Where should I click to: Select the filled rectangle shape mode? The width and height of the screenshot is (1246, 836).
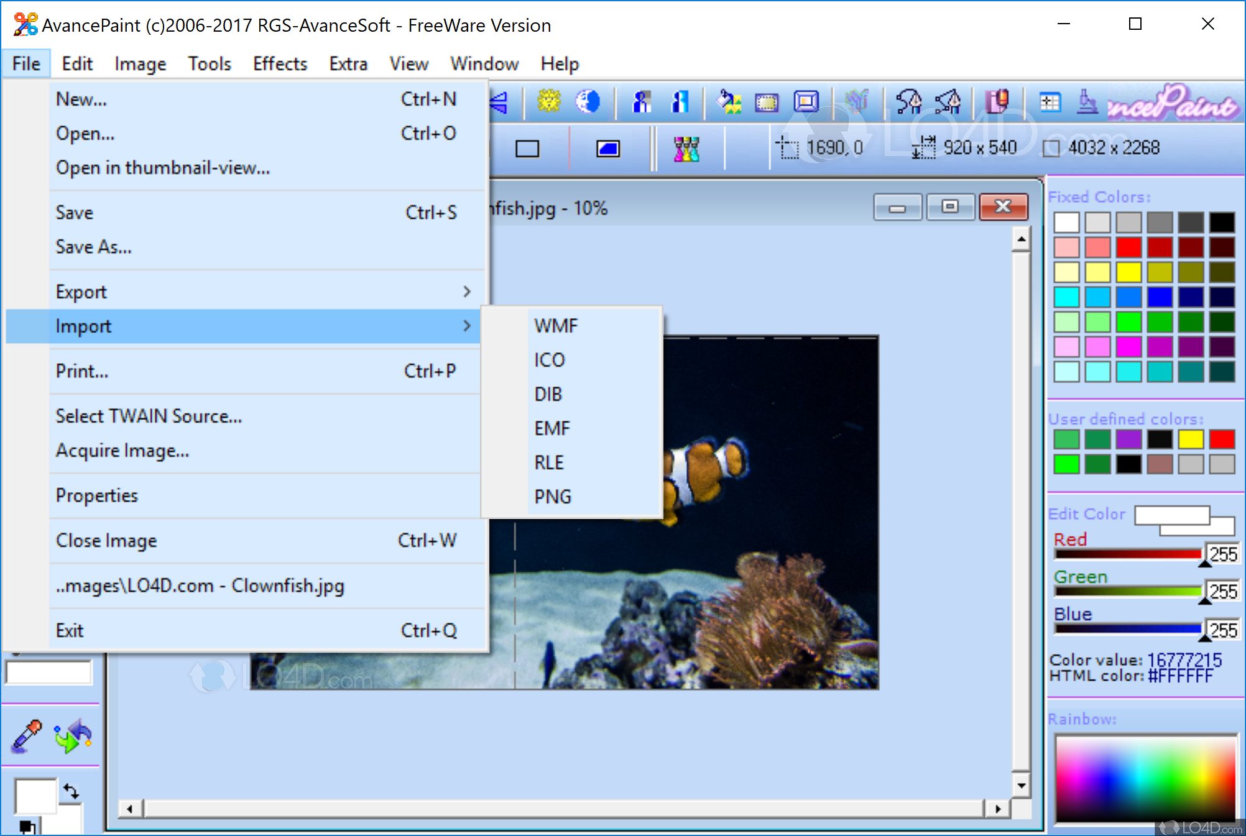(x=607, y=149)
